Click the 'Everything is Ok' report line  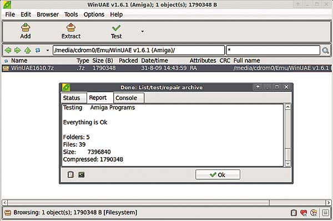[85, 122]
